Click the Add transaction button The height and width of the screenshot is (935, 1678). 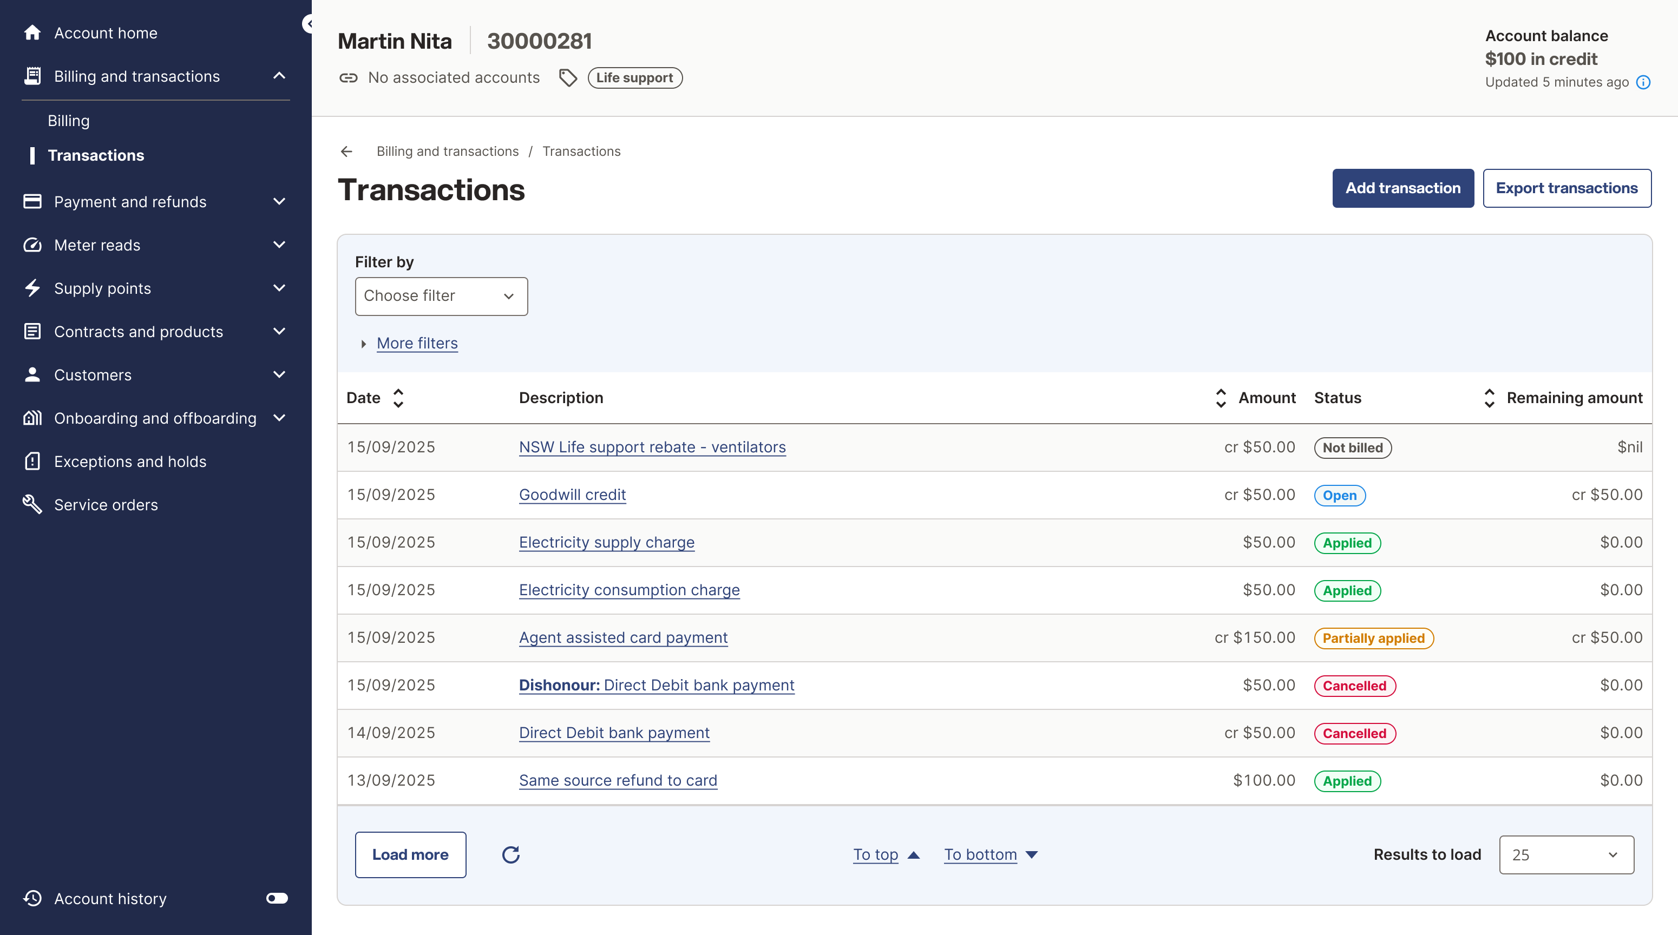tap(1402, 188)
